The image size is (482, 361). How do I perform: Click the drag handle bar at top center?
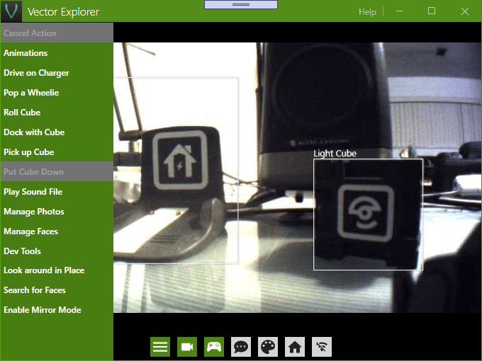tap(241, 5)
